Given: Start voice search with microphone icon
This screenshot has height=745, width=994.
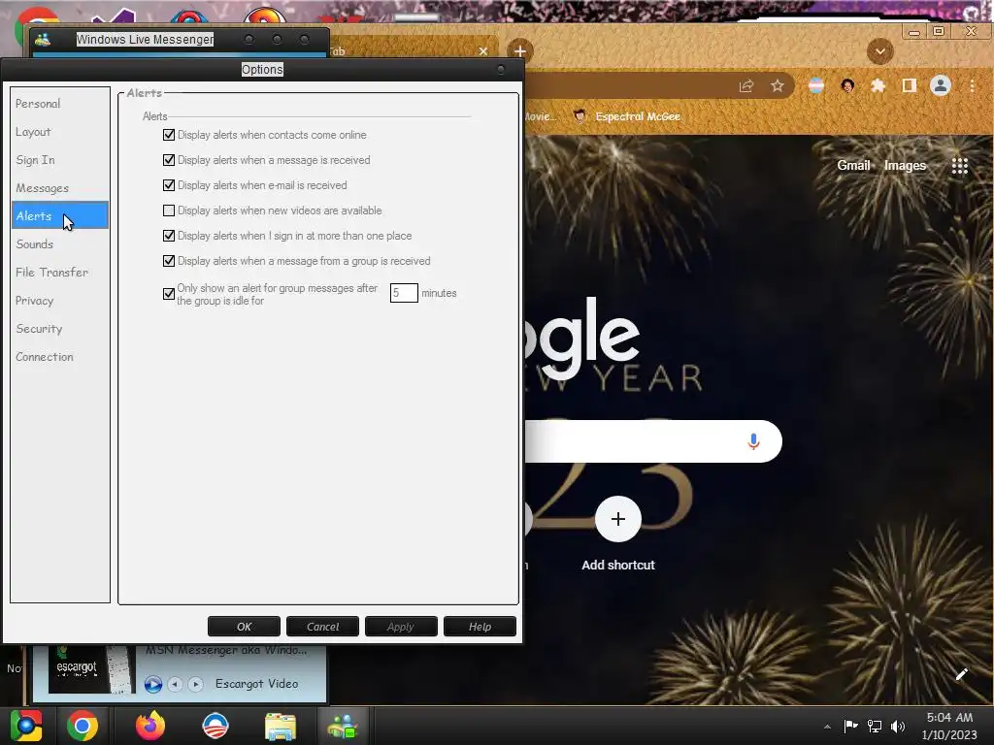Looking at the screenshot, I should [753, 441].
